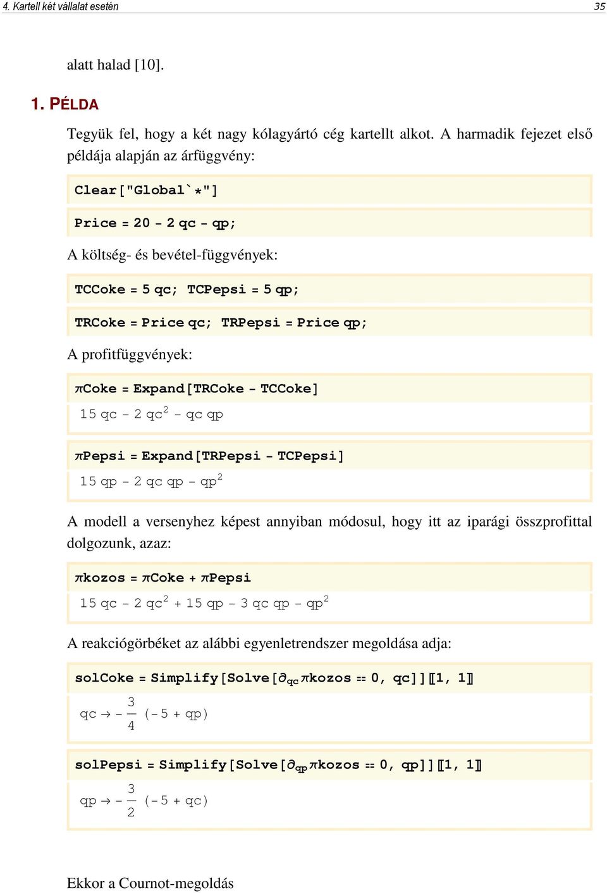Select the πkozos output expression
Image resolution: width=607 pixels, height=893 pixels.
(x=204, y=603)
